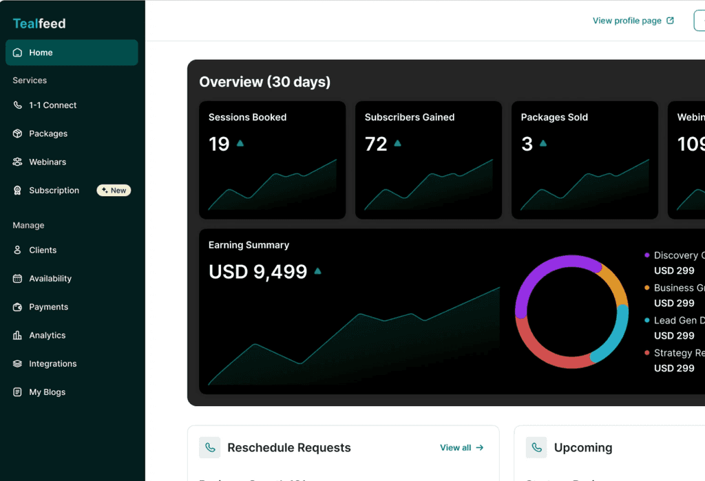Viewport: 705px width, 481px height.
Task: Click the Upcoming heading
Action: point(583,448)
